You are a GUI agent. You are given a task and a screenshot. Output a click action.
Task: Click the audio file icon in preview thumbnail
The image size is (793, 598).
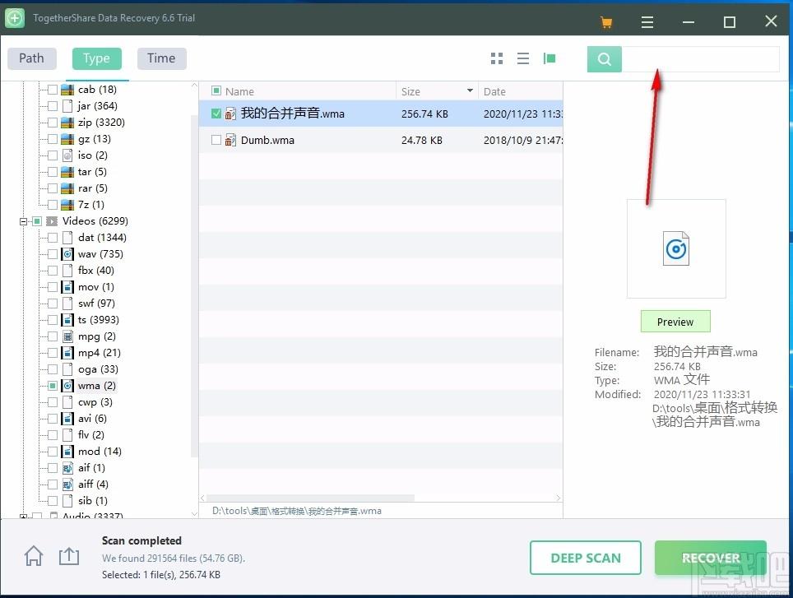click(676, 248)
